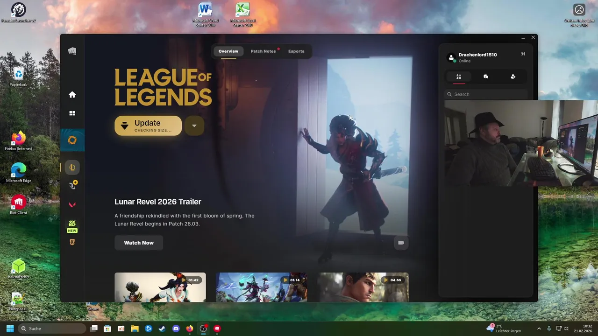Viewport: 598px width, 336px height.
Task: Click the Online status text
Action: tap(464, 61)
